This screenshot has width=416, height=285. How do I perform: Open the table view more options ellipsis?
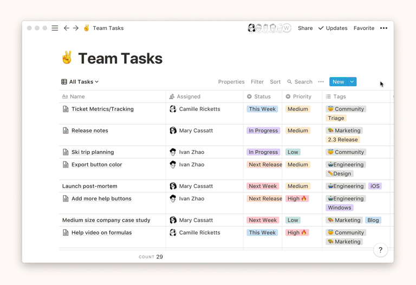coord(321,82)
